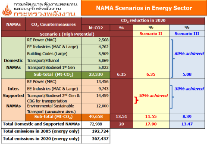Click the Total emissions in 2005 value 192,724
Image resolution: width=207 pixels, height=155 pixels.
tap(100, 131)
